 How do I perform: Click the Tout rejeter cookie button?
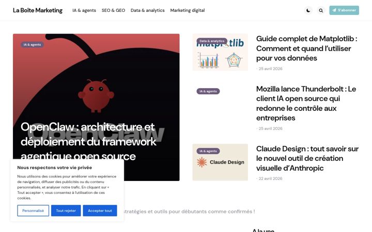tap(66, 210)
